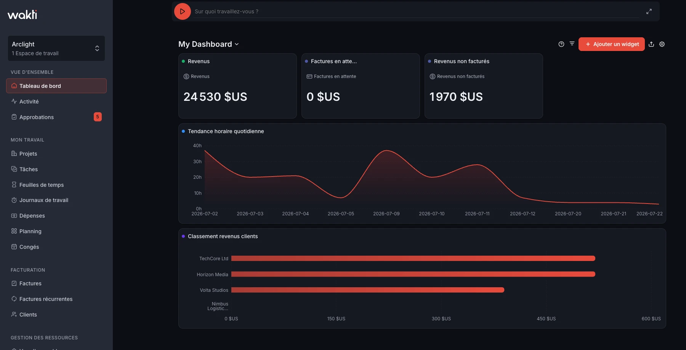This screenshot has width=686, height=350.
Task: Click the 1970 $US value
Action: pyautogui.click(x=456, y=97)
